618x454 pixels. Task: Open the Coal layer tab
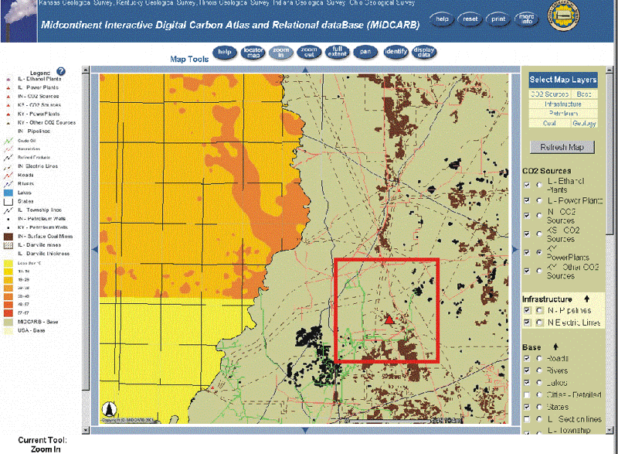click(549, 123)
